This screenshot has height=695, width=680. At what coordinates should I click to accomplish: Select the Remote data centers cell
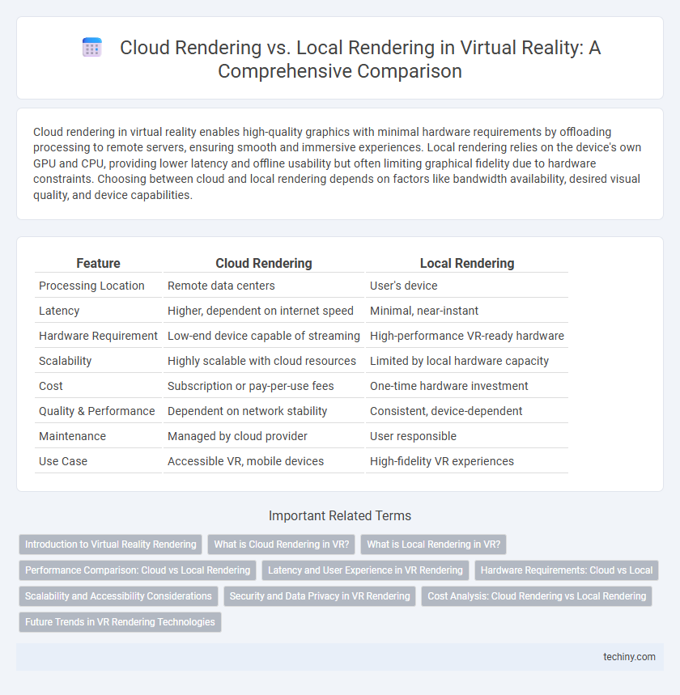click(263, 286)
